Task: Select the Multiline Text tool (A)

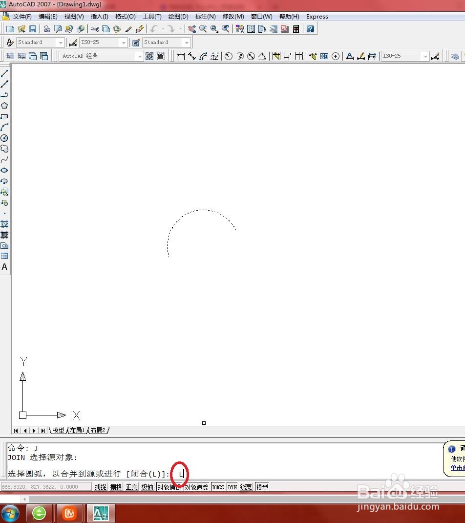Action: (4, 267)
